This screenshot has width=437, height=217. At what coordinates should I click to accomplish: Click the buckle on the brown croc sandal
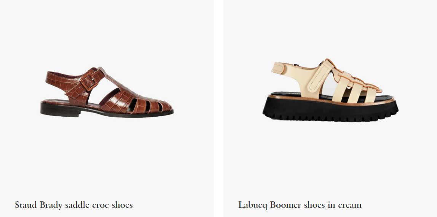[90, 82]
